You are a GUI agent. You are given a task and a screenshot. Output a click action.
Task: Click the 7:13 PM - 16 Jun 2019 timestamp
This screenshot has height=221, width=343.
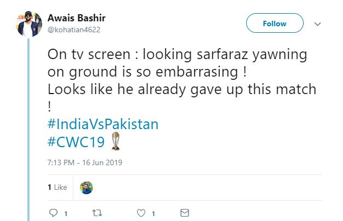click(x=82, y=162)
